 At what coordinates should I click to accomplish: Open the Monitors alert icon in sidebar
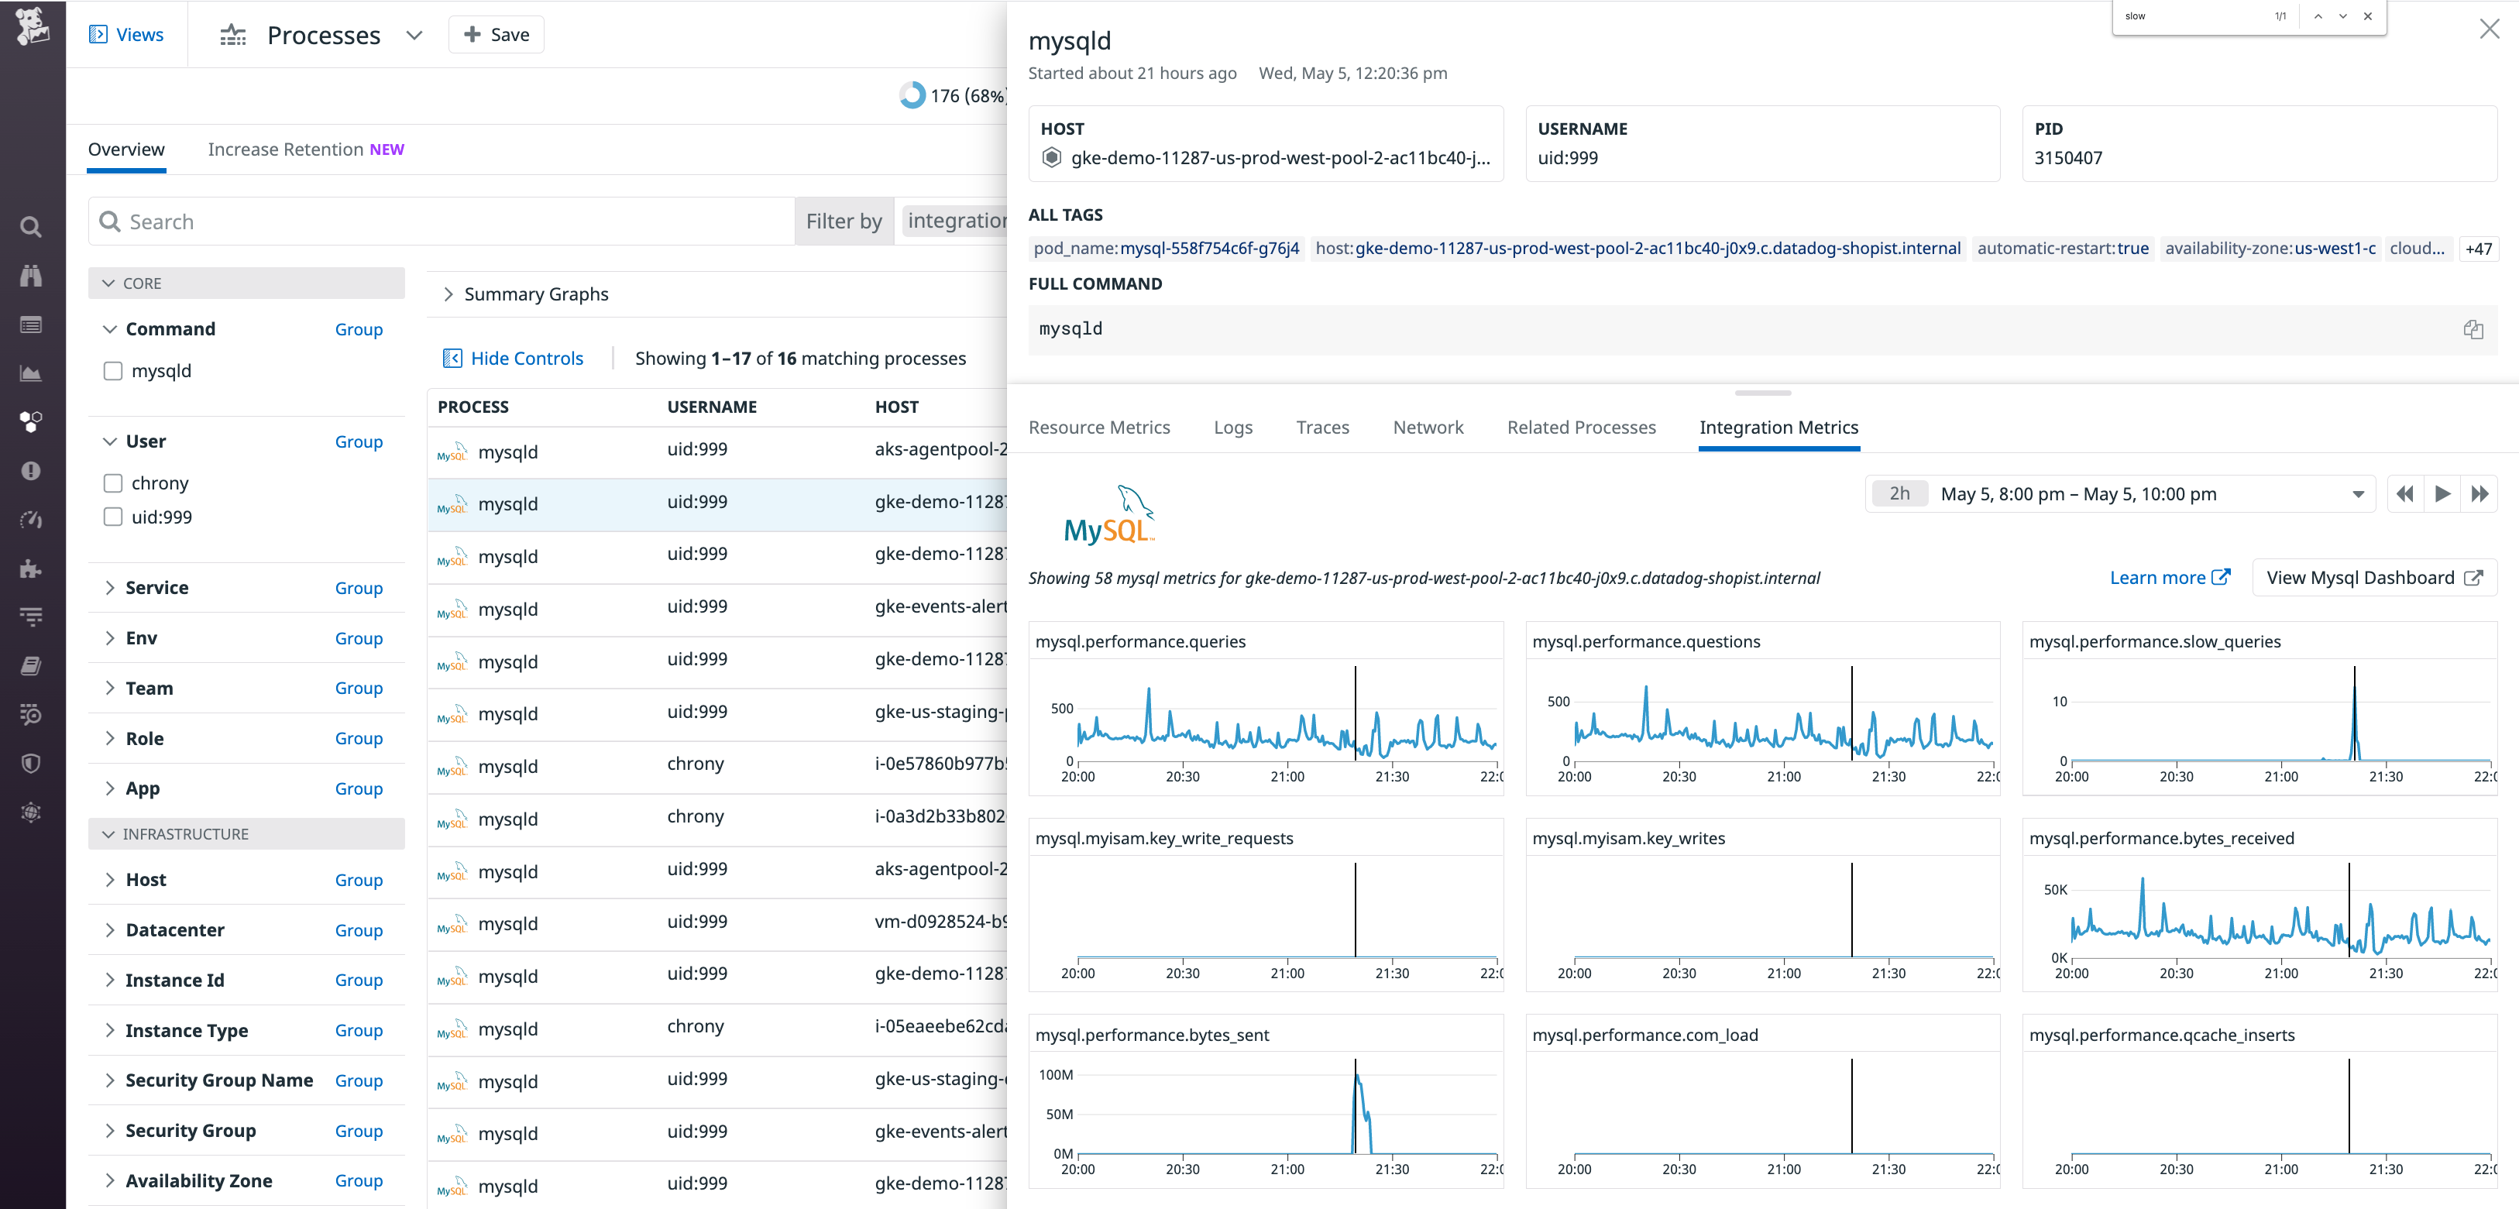coord(30,471)
